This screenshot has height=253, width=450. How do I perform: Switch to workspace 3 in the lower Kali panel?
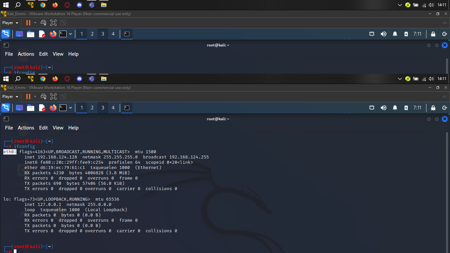pyautogui.click(x=103, y=108)
